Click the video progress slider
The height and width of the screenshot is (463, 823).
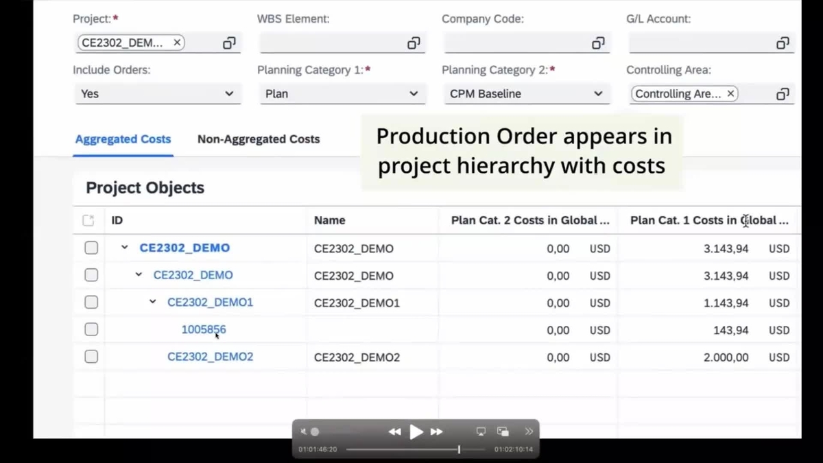click(459, 449)
